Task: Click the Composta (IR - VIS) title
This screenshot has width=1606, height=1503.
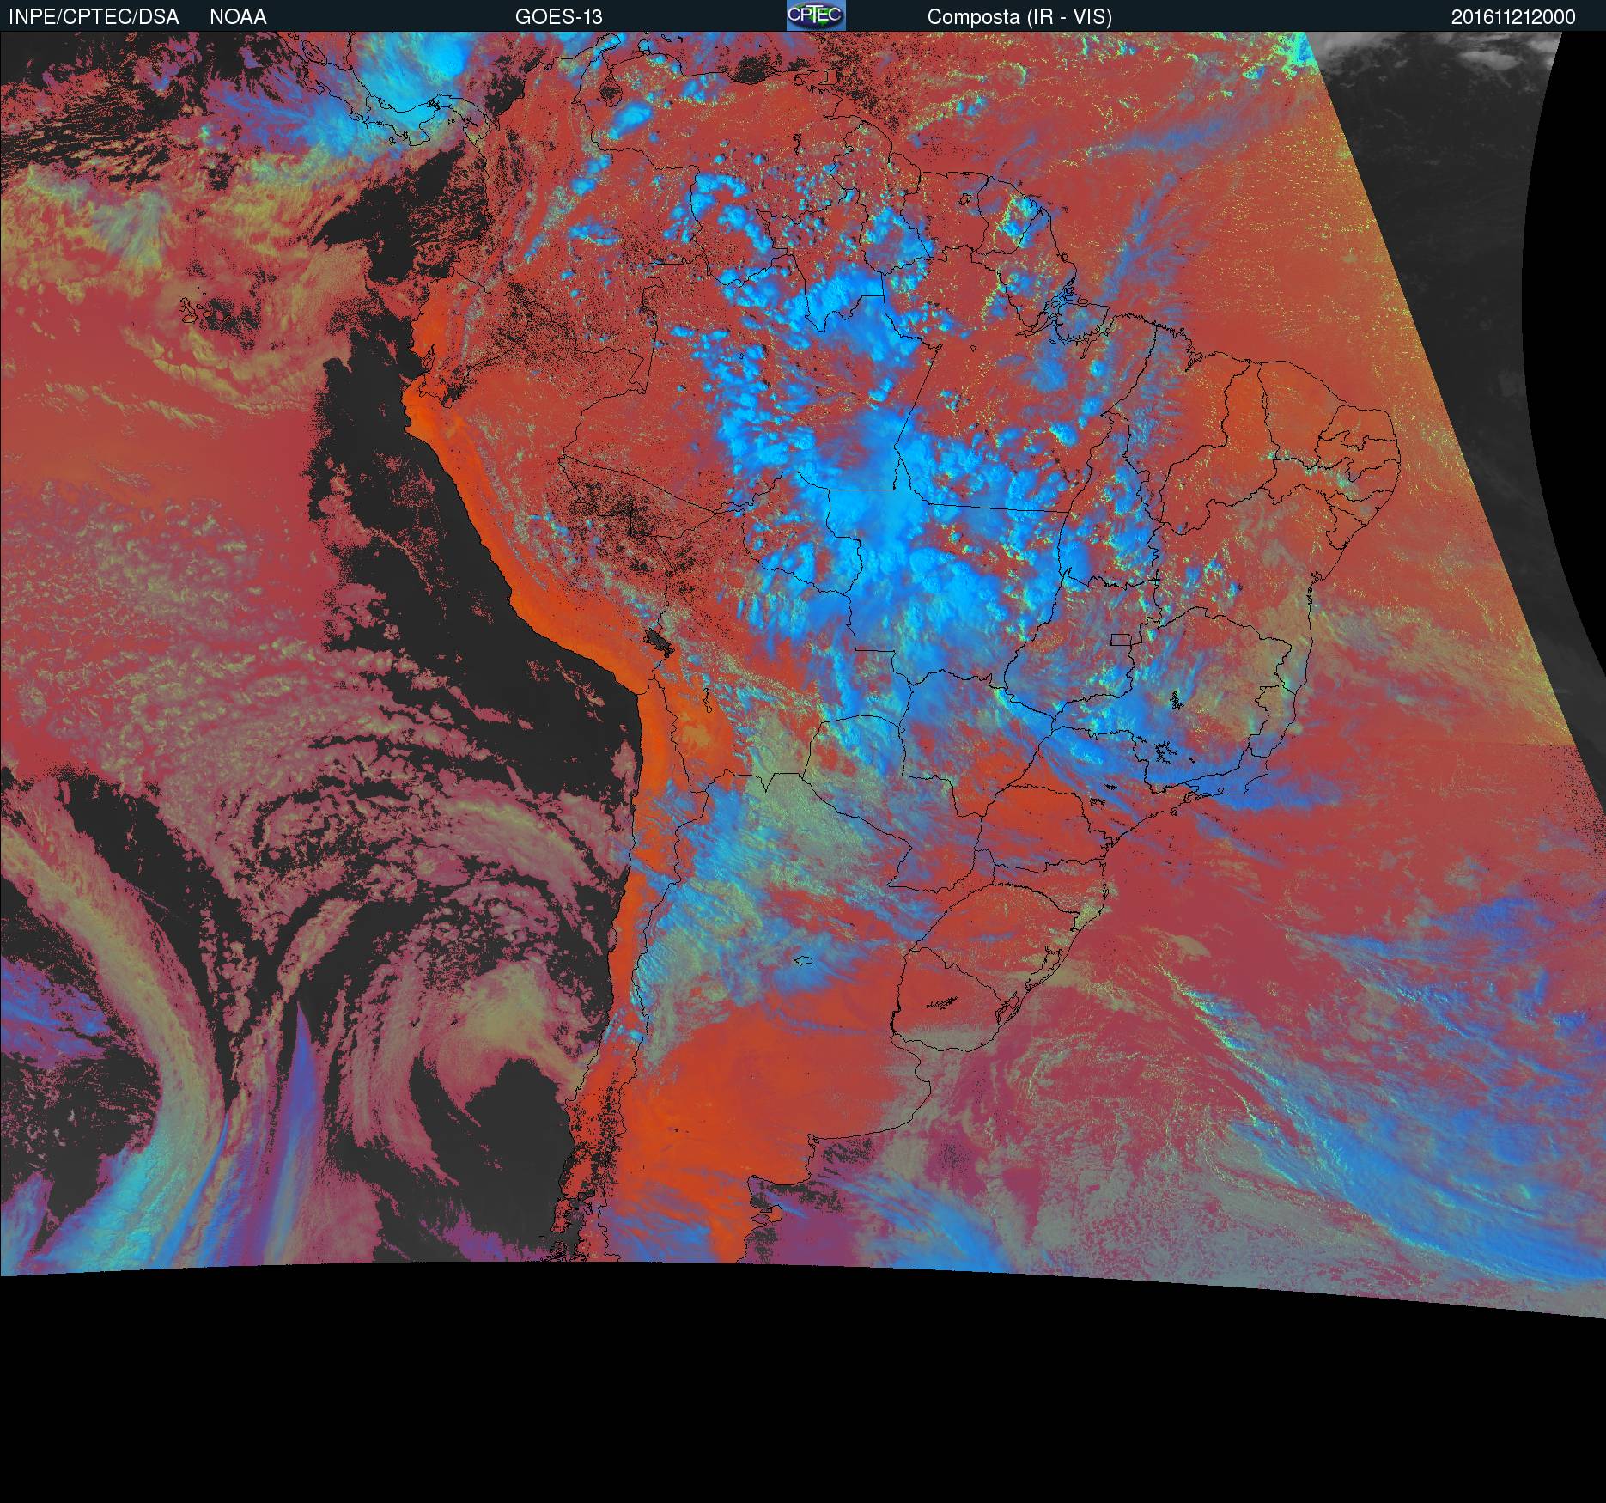Action: point(1019,17)
